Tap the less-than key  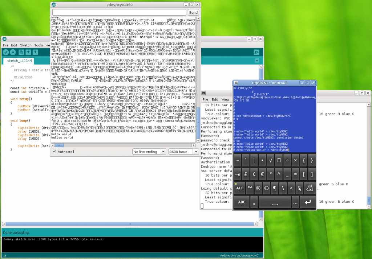[291, 188]
